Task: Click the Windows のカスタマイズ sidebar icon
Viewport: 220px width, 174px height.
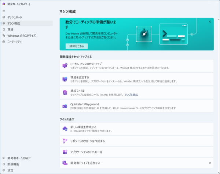Action: [4, 36]
